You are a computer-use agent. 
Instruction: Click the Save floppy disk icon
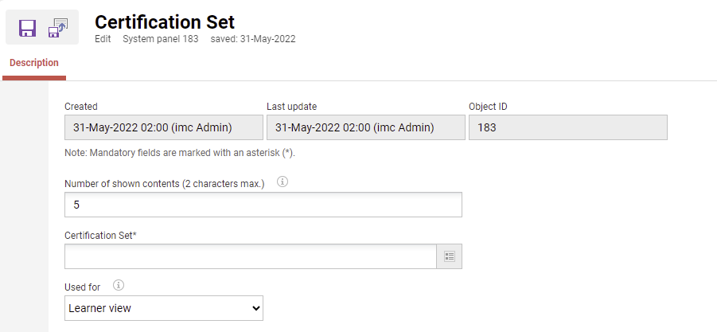(x=27, y=28)
